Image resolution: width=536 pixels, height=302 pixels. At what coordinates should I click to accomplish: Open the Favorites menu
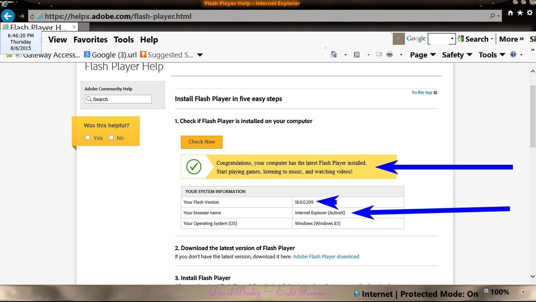[x=90, y=39]
